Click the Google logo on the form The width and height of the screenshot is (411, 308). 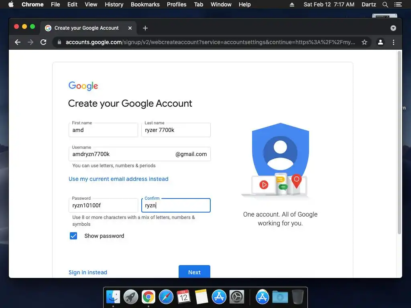click(x=83, y=86)
